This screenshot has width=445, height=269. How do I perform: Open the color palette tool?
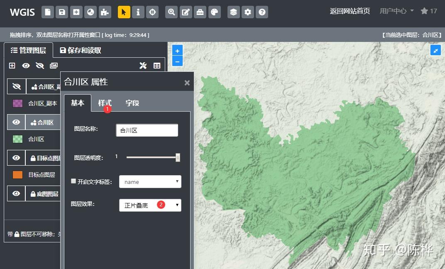point(215,12)
